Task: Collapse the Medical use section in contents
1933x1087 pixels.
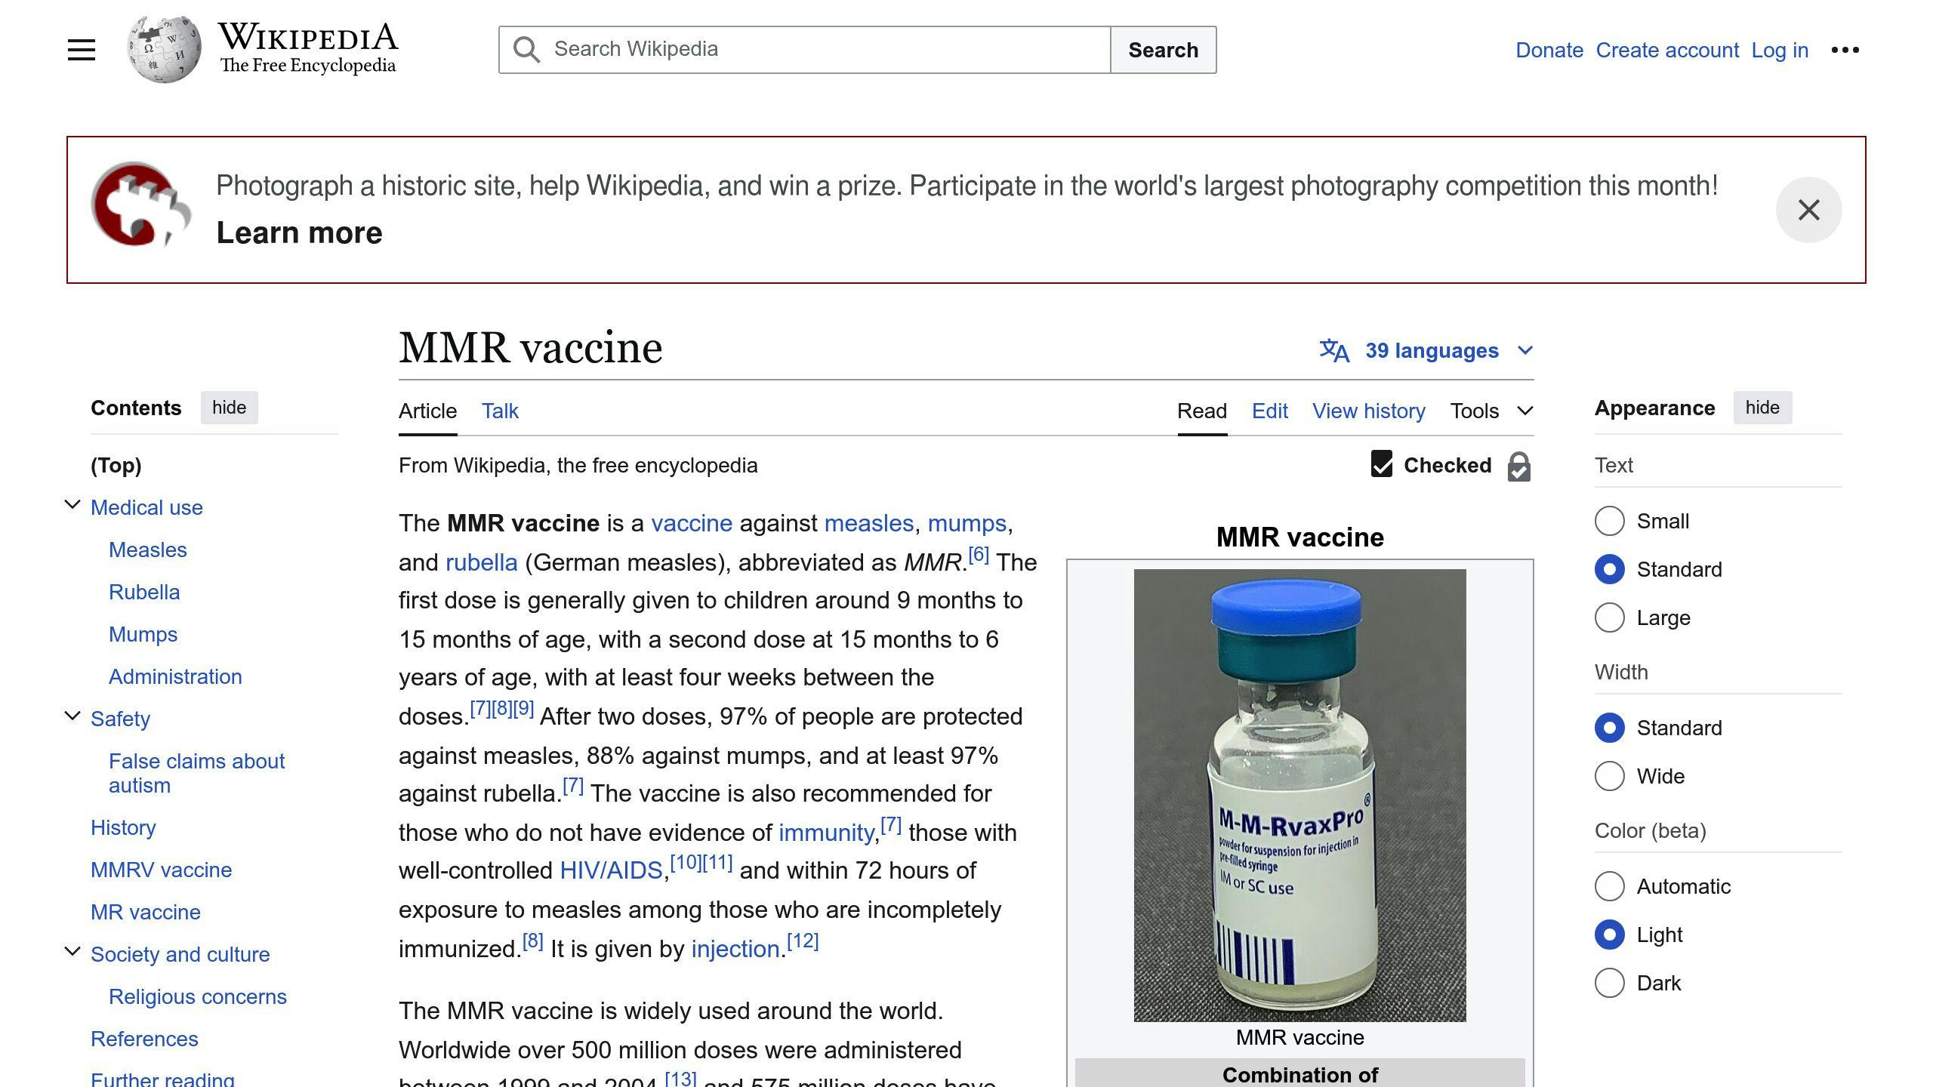Action: (x=72, y=505)
